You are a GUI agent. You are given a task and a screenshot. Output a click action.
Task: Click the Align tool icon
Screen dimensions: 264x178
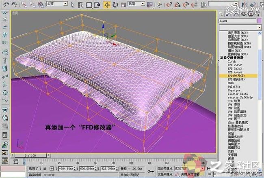253,4
